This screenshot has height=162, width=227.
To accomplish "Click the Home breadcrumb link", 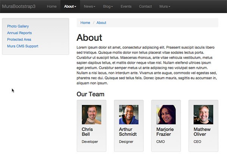I will click(x=85, y=23).
